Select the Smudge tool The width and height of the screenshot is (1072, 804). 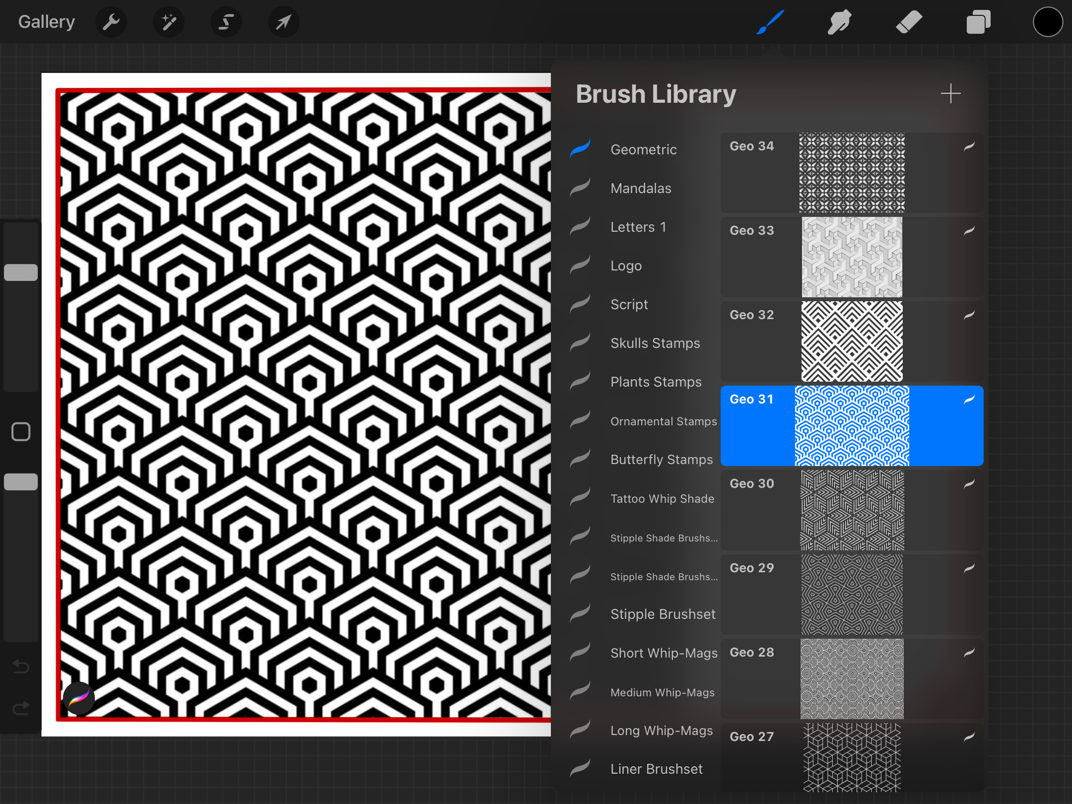click(839, 22)
